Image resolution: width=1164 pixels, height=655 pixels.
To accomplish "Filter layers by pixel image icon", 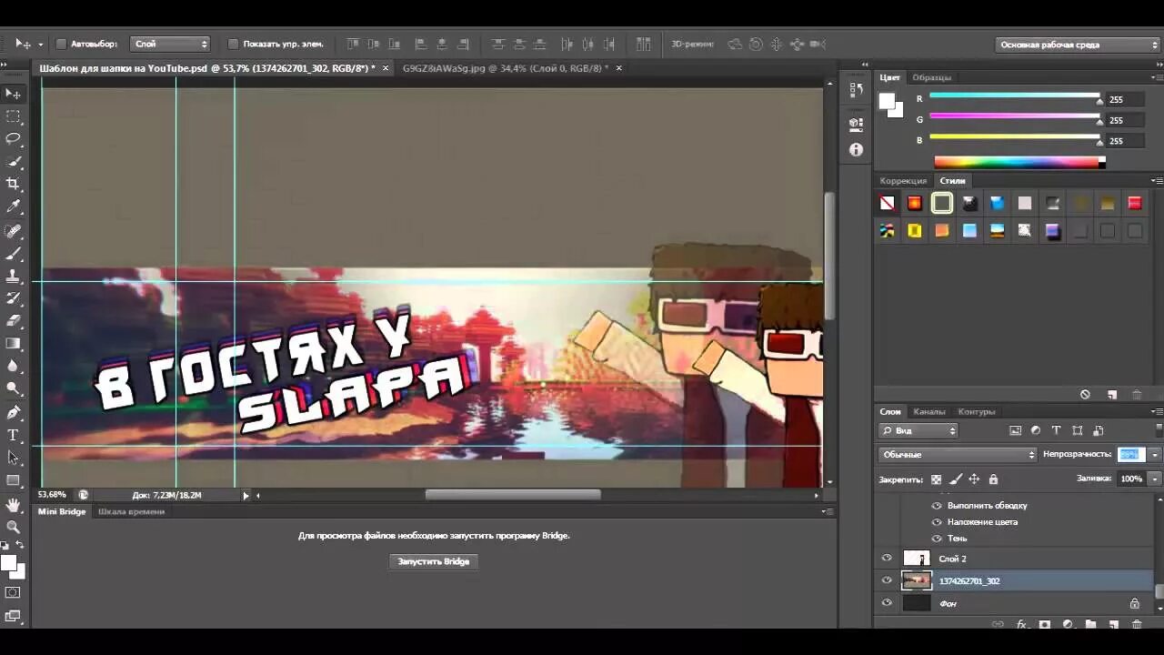I will (x=1015, y=430).
